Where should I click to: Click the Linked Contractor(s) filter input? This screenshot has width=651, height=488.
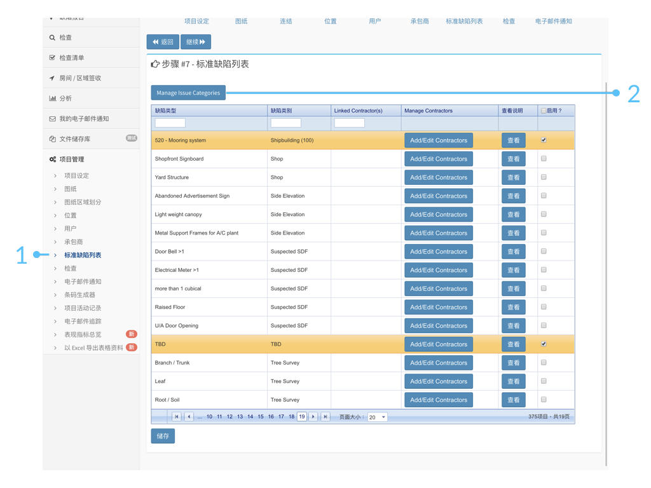pos(349,123)
